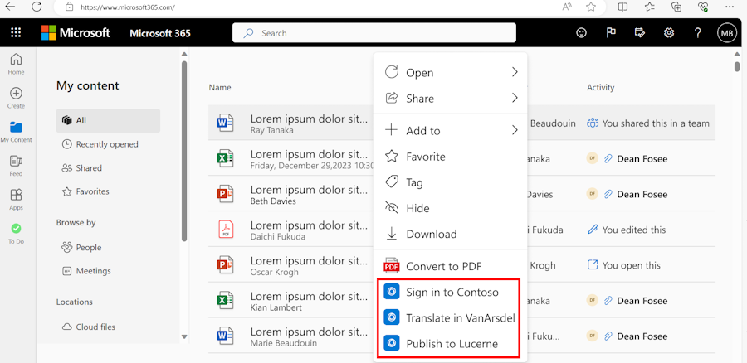747x363 pixels.
Task: Expand the Open submenu arrow
Action: (515, 72)
